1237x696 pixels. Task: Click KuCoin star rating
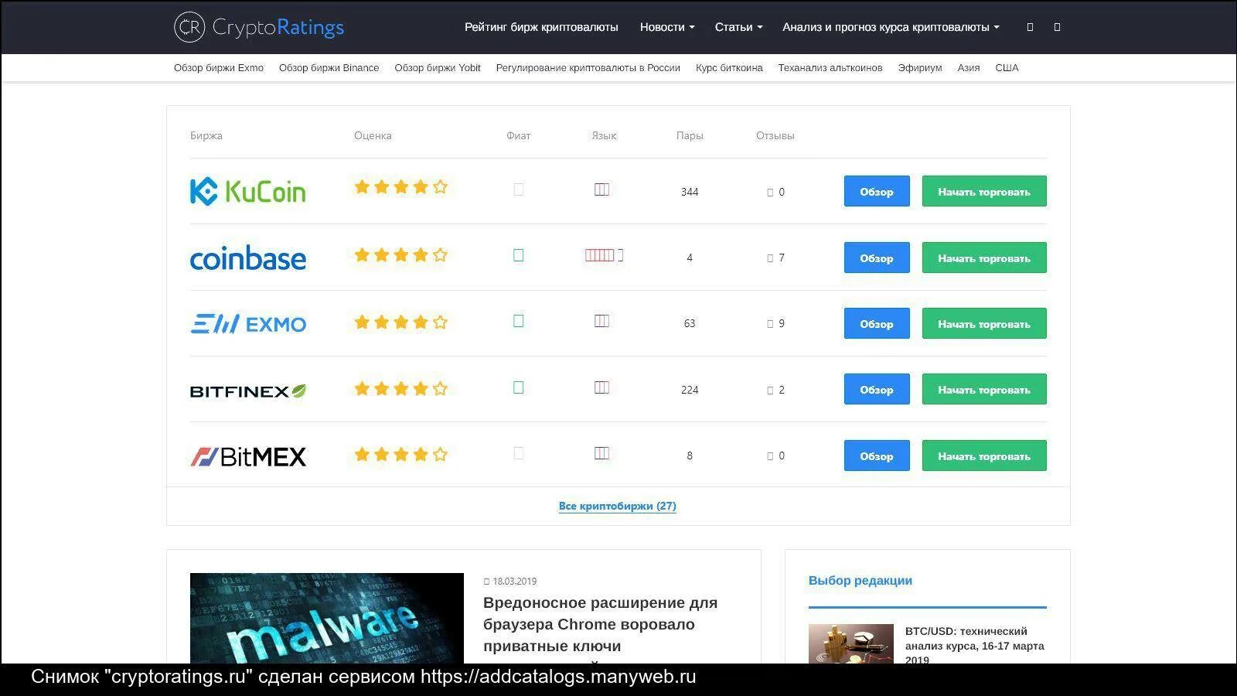tap(400, 186)
